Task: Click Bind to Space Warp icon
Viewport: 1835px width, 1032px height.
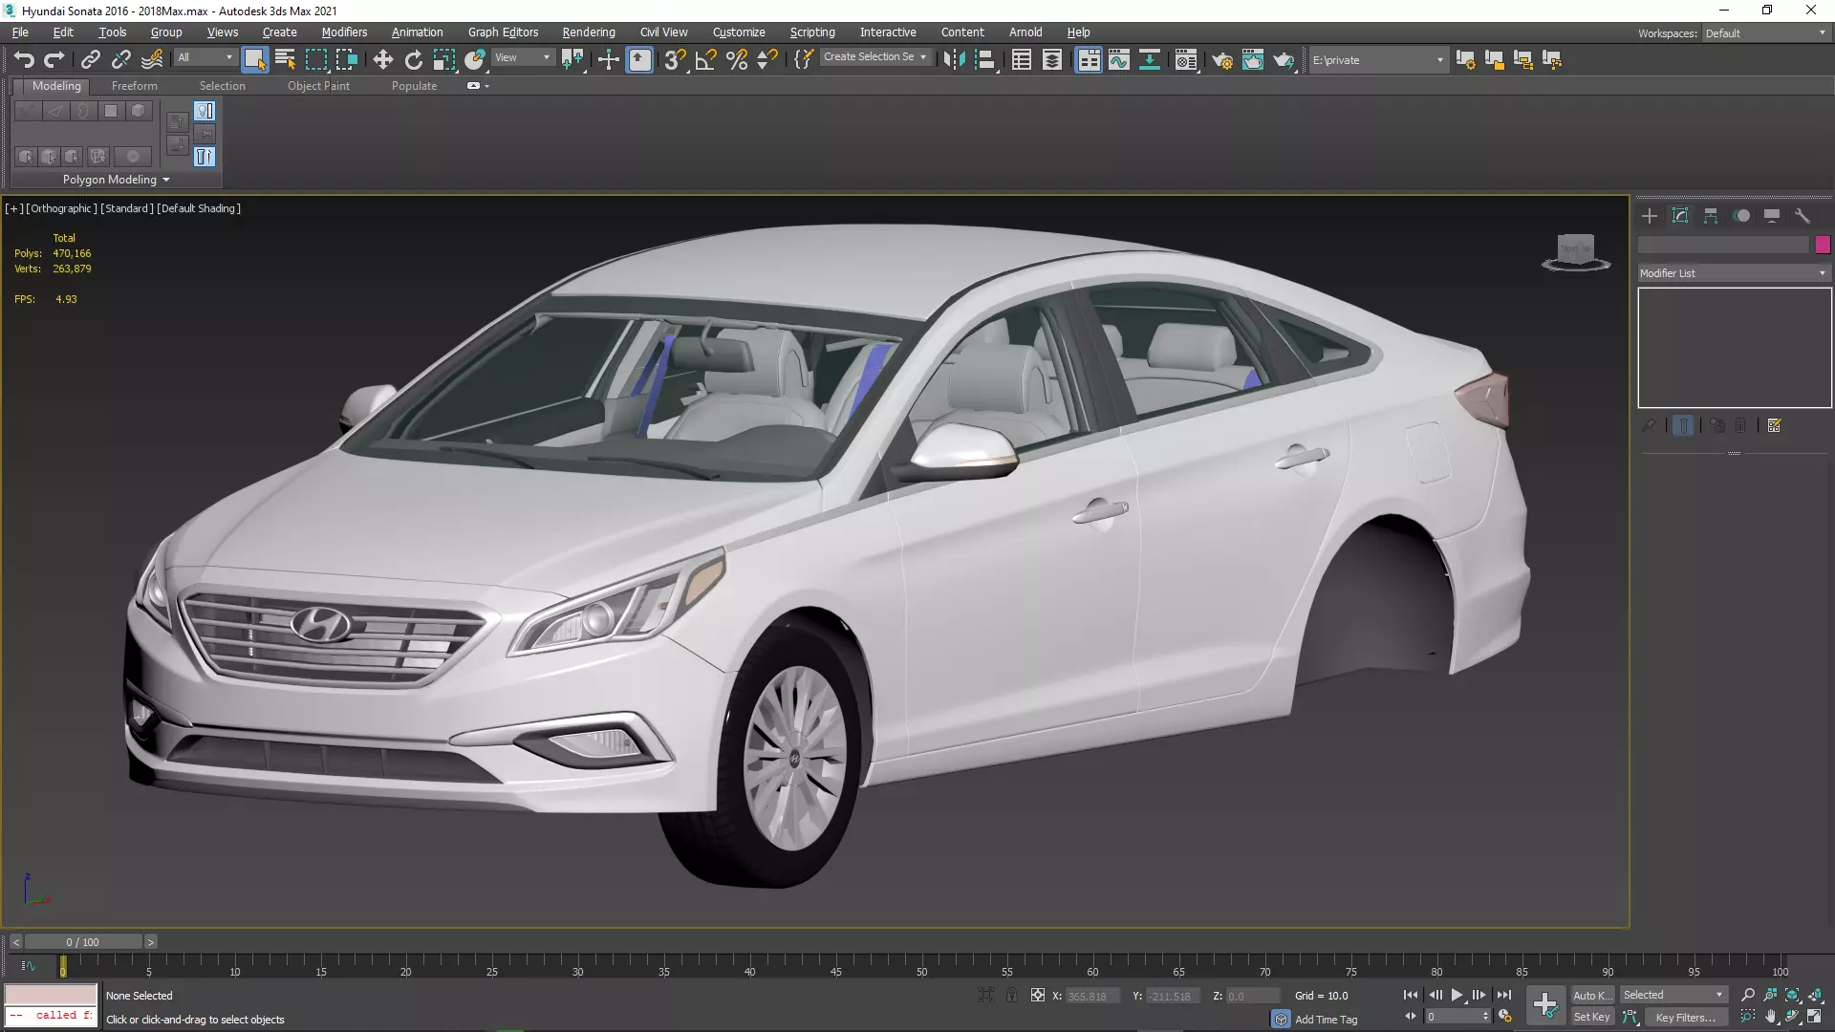Action: [x=152, y=59]
